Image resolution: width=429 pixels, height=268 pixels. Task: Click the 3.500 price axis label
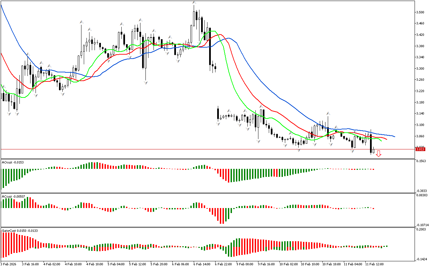[x=421, y=12]
